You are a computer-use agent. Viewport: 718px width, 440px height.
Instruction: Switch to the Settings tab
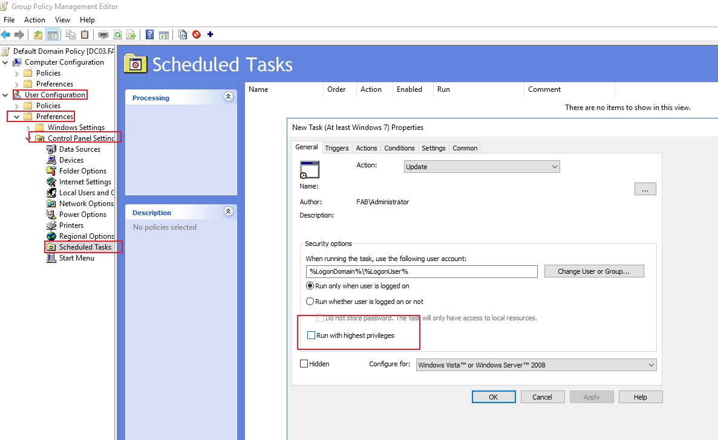434,148
